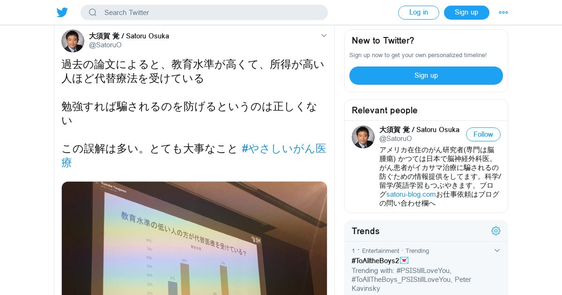562x295 pixels.
Task: Open the tweet's slide photo
Action: 194,238
